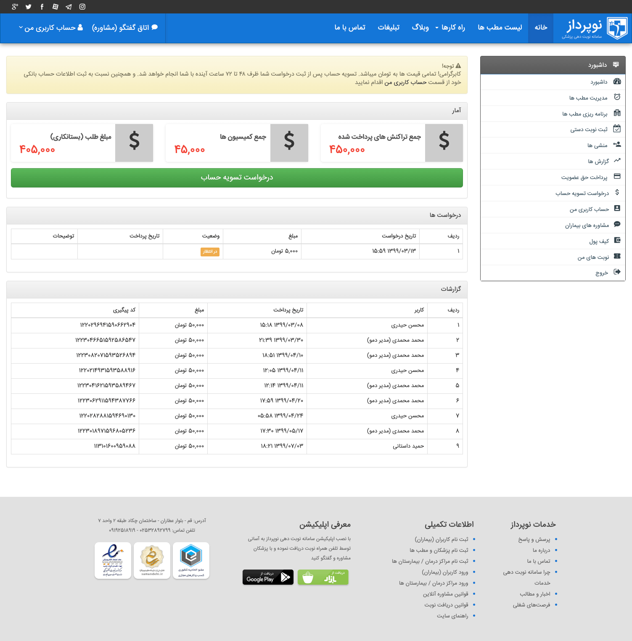Click the Instagram icon in top bar
The height and width of the screenshot is (641, 632).
point(82,7)
